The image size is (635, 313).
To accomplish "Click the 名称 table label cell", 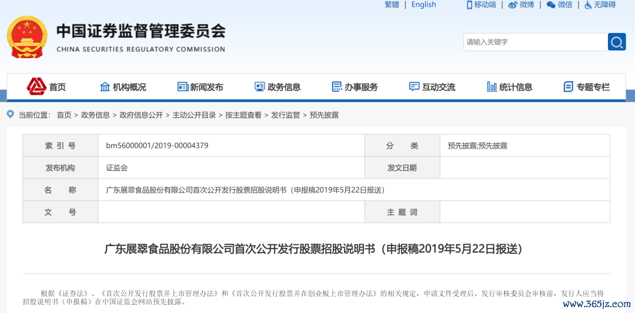I will [61, 190].
